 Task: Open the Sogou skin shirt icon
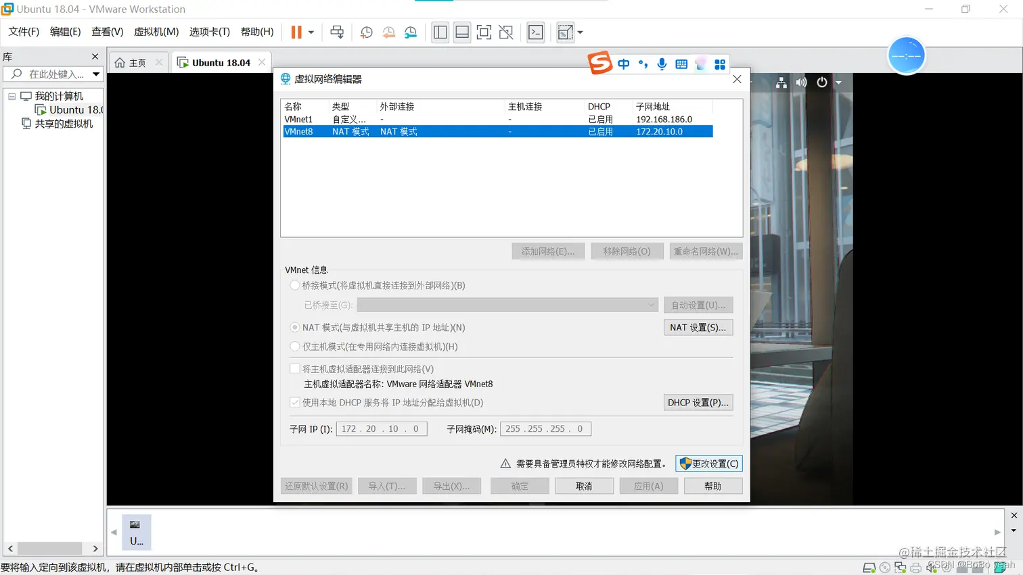tap(701, 64)
